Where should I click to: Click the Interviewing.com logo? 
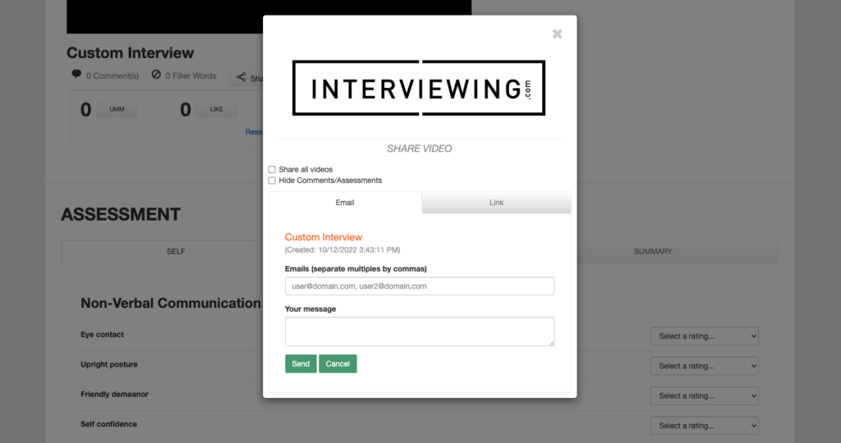(x=419, y=88)
